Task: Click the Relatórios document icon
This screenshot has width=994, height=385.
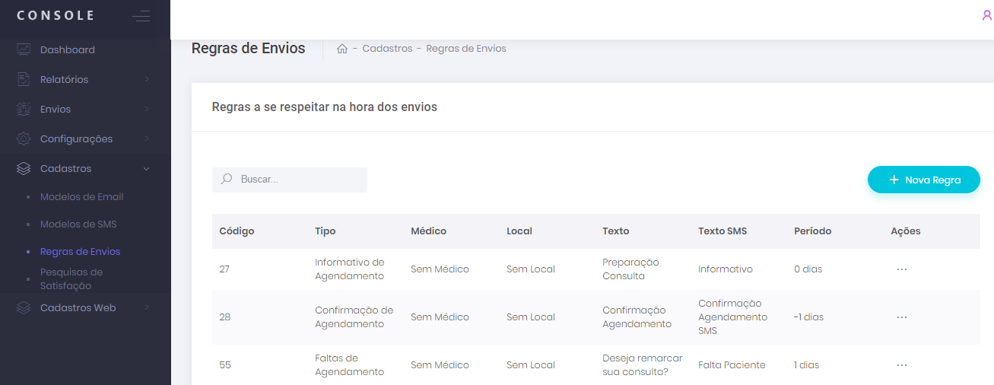Action: 24,79
